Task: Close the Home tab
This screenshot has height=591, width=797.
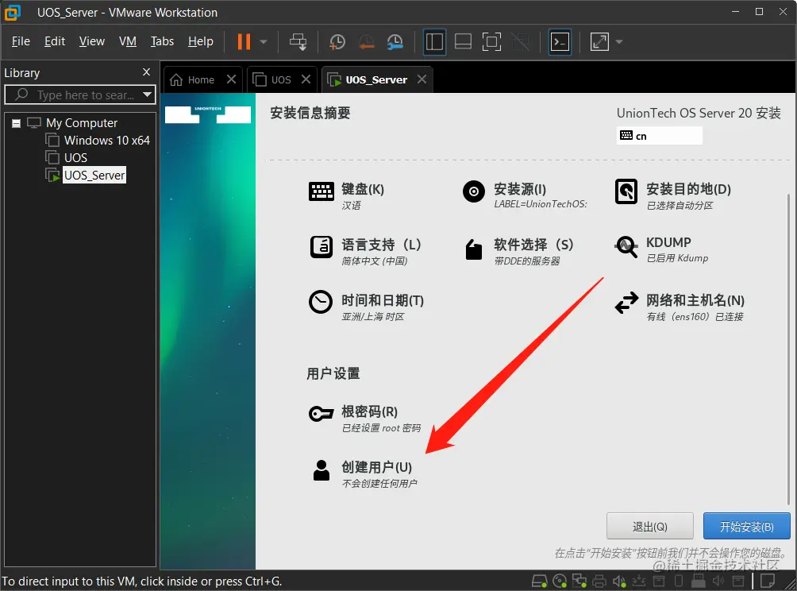Action: [231, 79]
